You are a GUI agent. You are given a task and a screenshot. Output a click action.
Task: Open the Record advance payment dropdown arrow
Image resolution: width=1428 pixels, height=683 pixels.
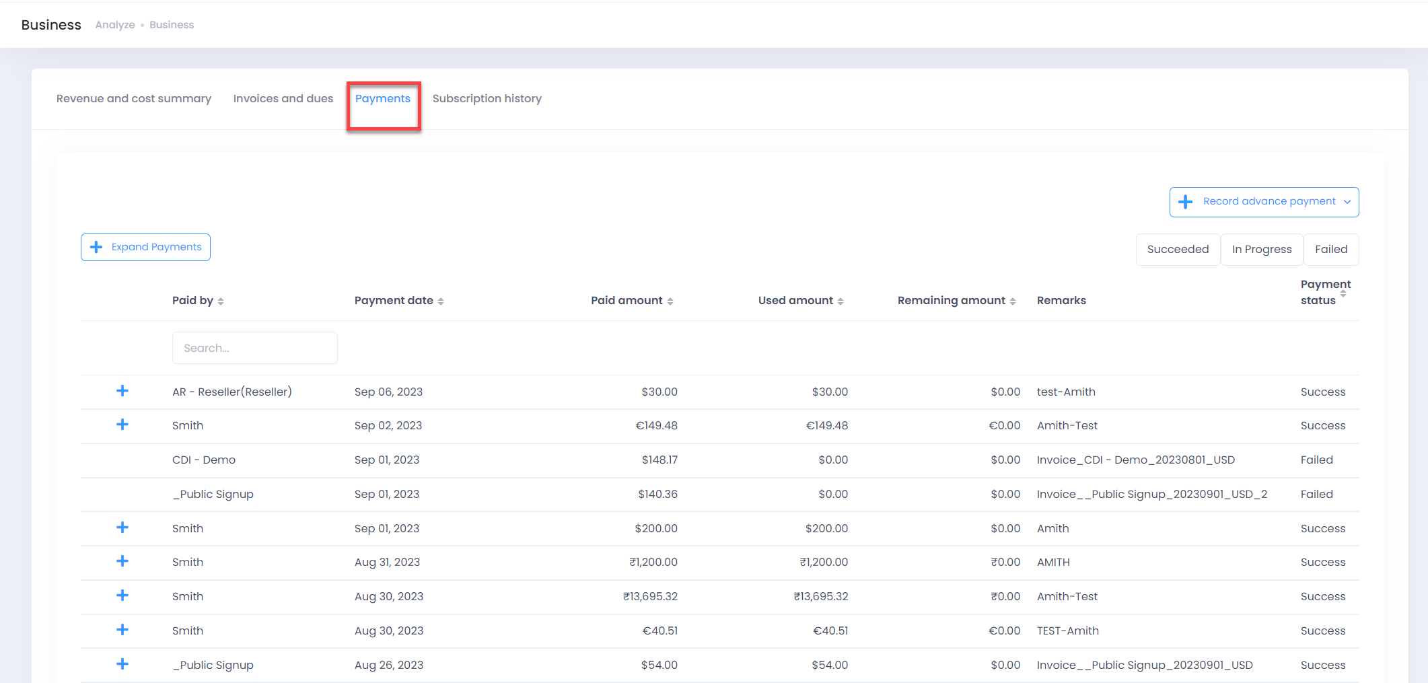(1347, 202)
